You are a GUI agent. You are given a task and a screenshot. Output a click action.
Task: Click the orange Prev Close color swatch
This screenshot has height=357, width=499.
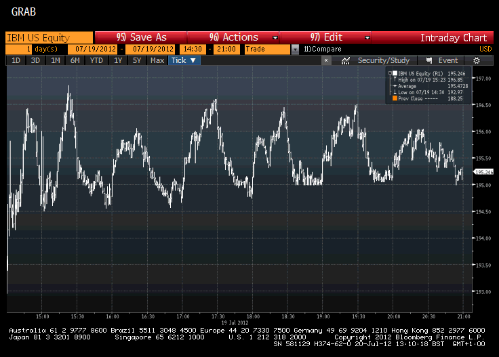point(395,98)
